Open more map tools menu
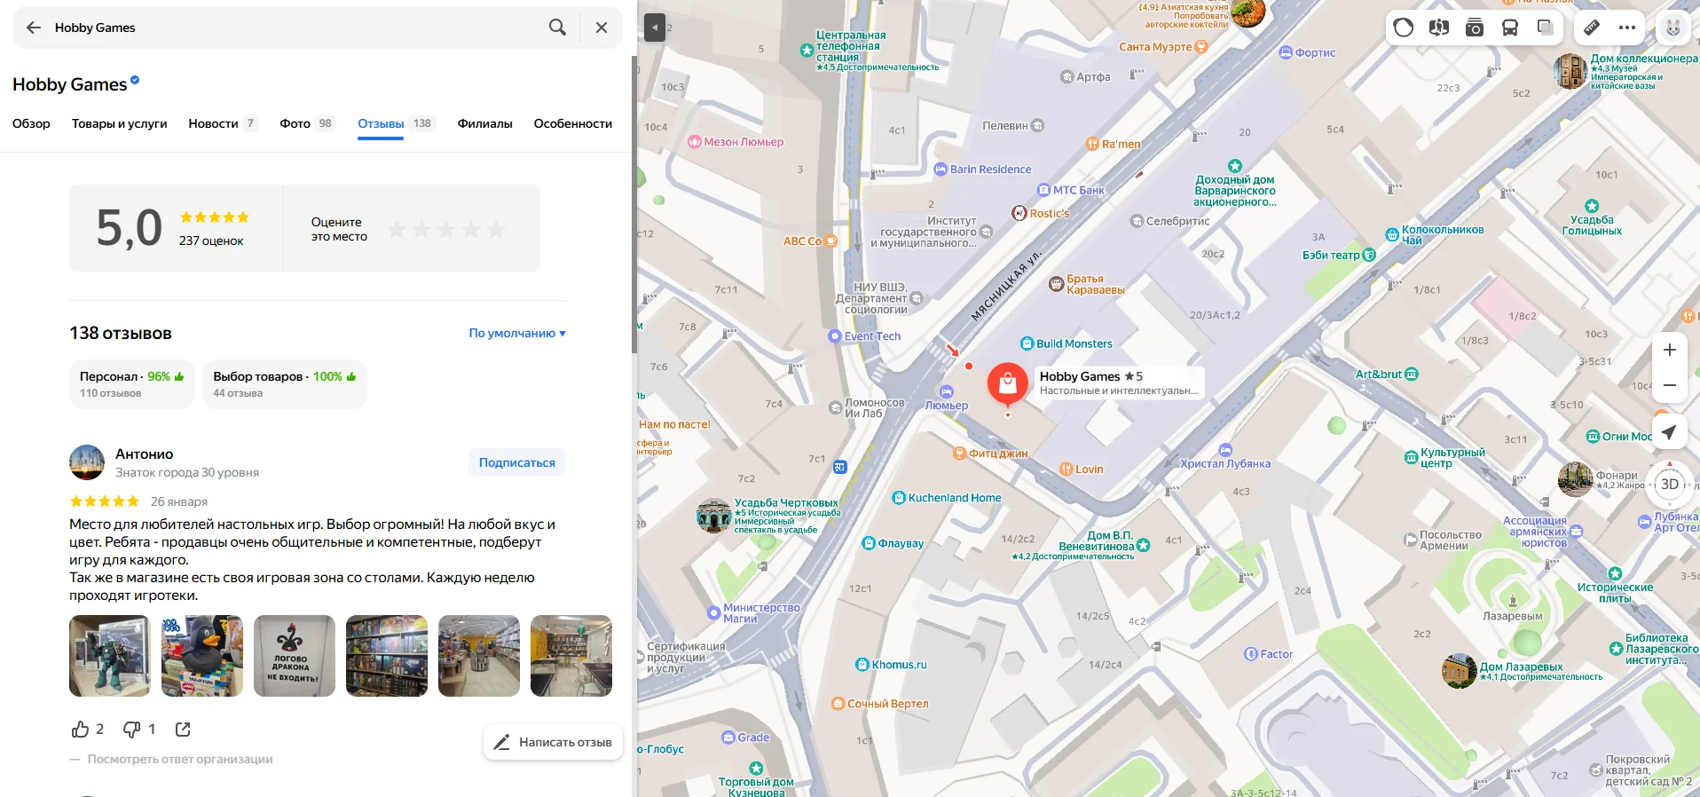Image resolution: width=1700 pixels, height=797 pixels. tap(1627, 28)
